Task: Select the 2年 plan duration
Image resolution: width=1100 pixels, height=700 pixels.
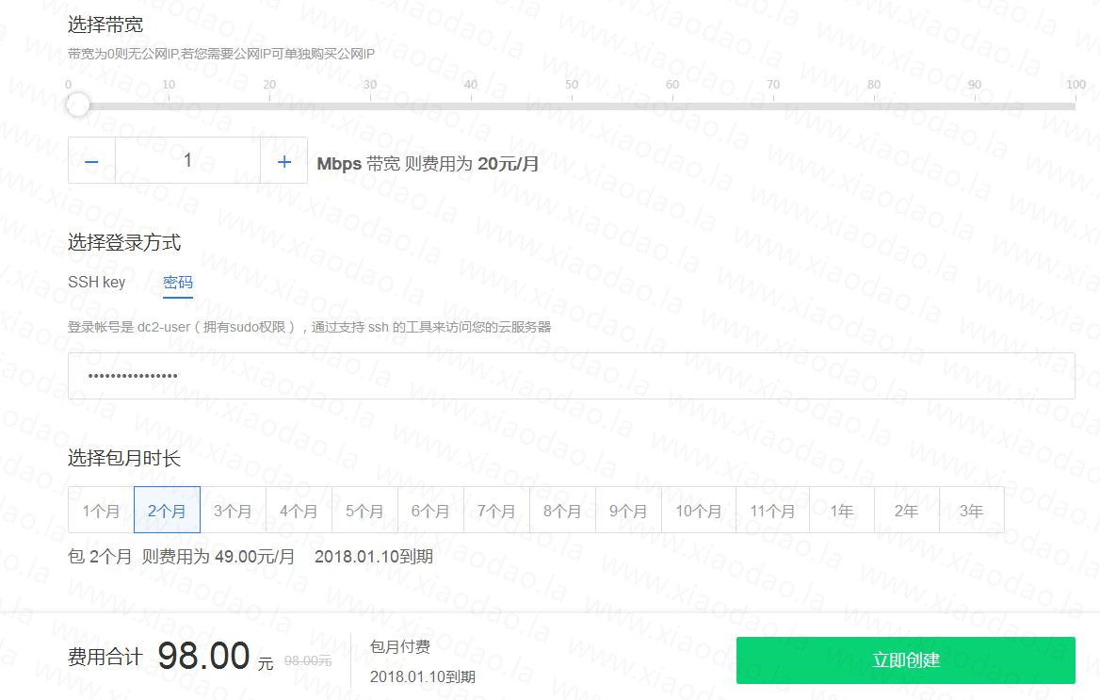Action: point(907,510)
